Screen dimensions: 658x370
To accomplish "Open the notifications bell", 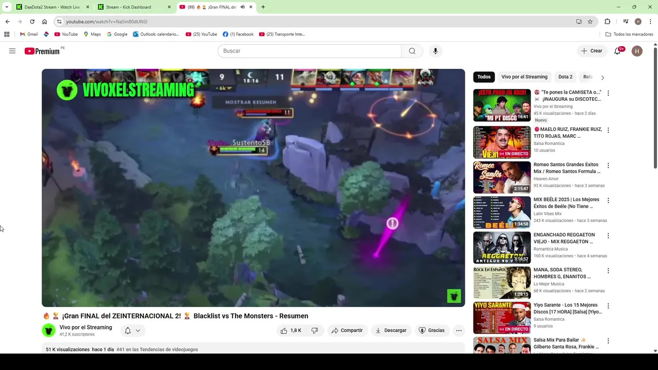I will [617, 51].
